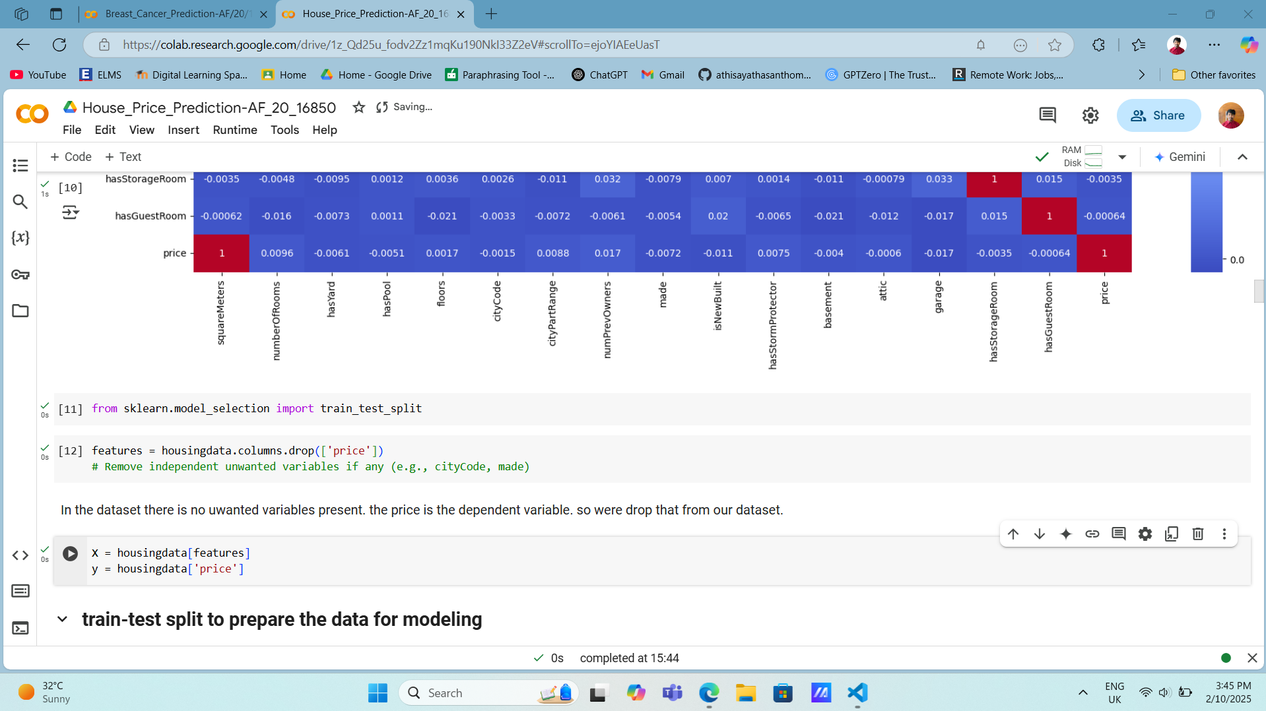Show hidden system tray icons
Screen dimensions: 1266x711
tap(1083, 693)
